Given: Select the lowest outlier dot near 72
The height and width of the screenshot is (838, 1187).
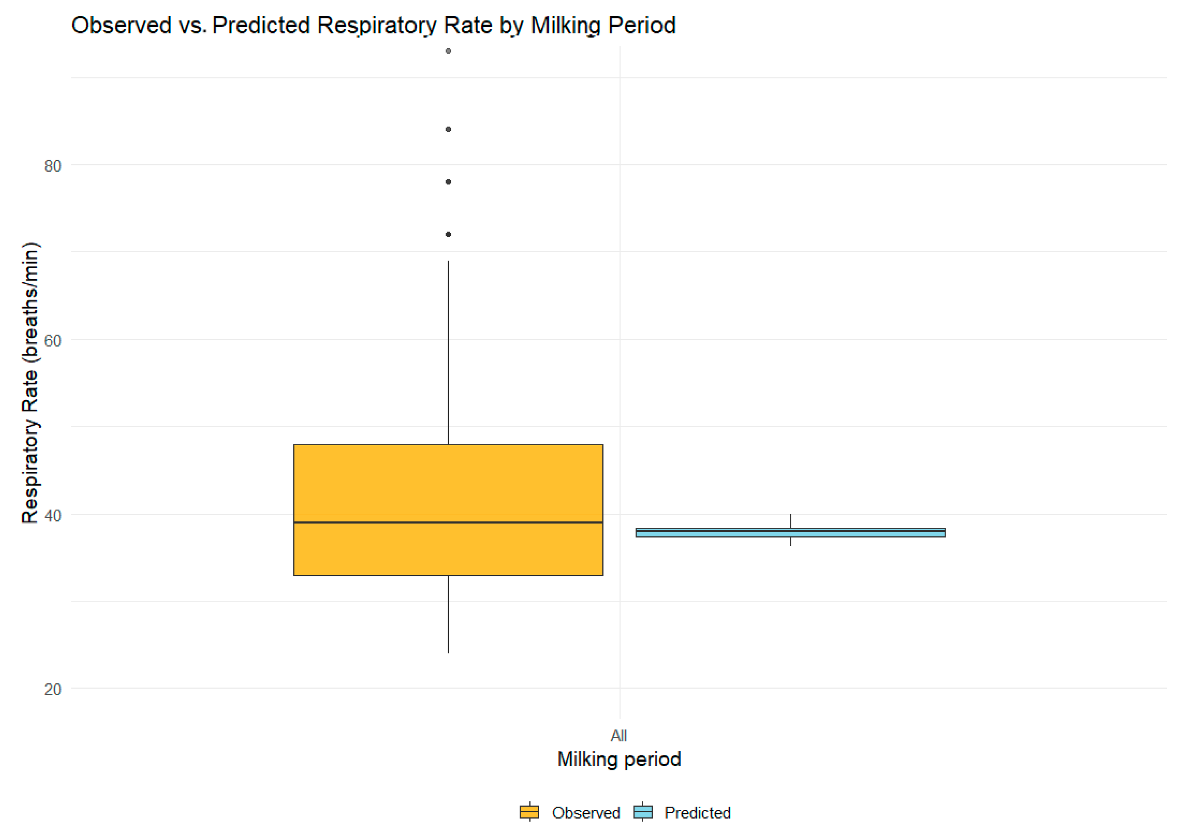Looking at the screenshot, I should [x=448, y=235].
